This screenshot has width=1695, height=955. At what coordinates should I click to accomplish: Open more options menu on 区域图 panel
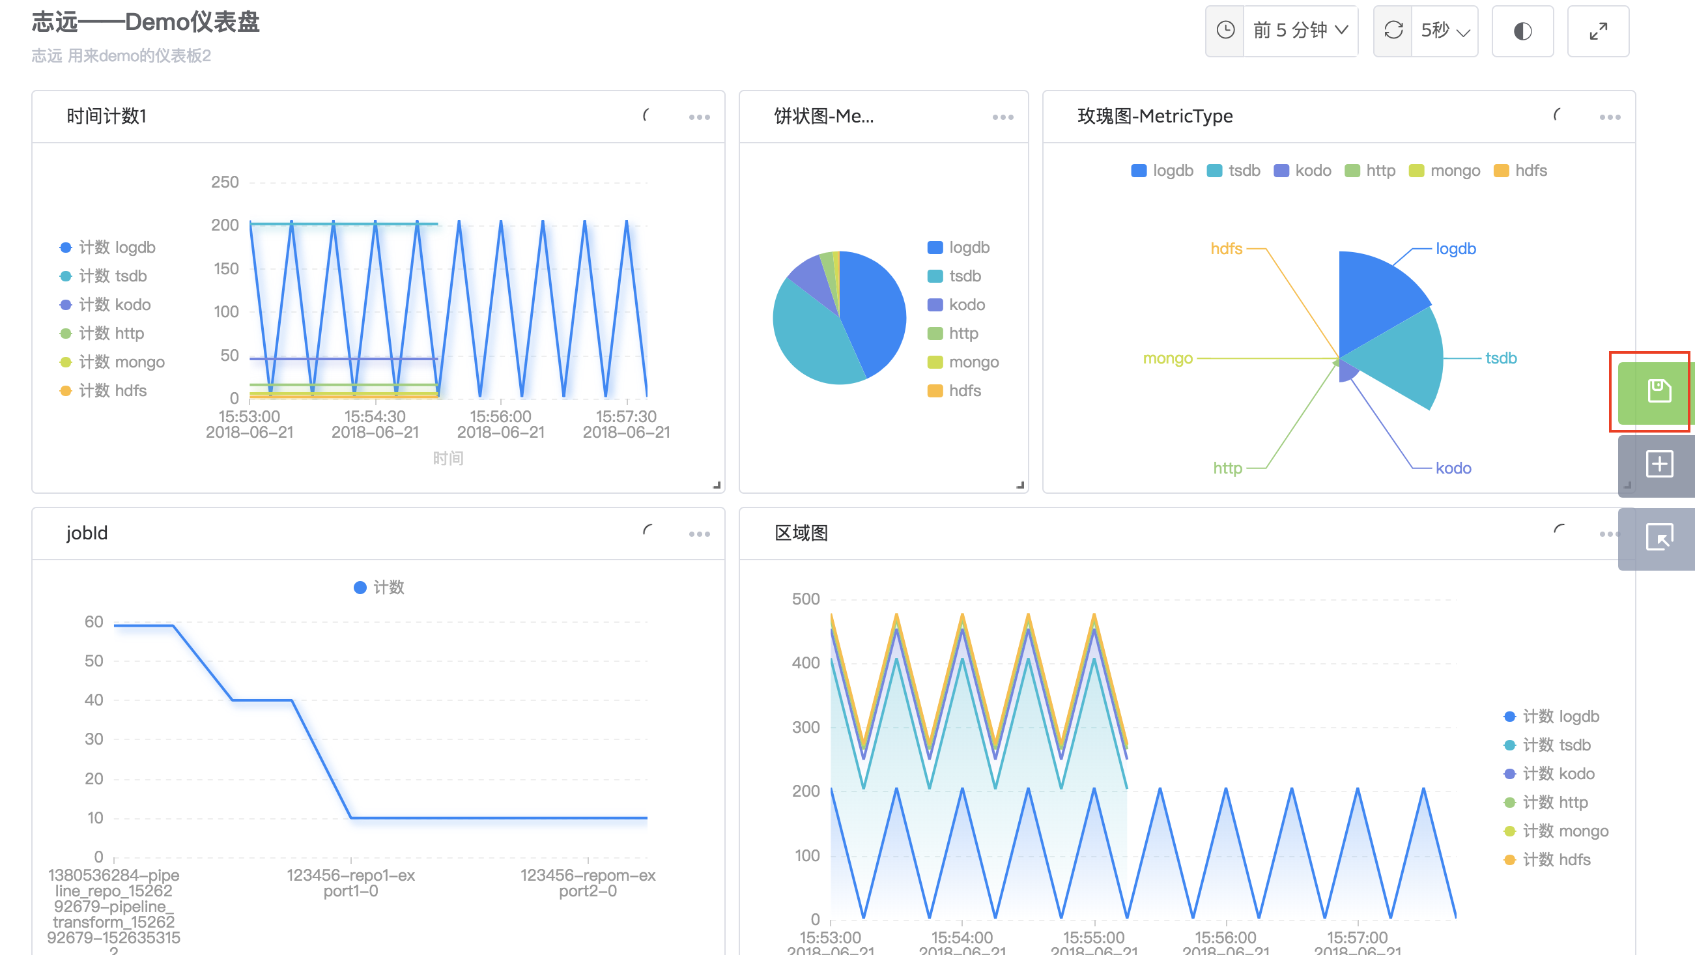1608,534
